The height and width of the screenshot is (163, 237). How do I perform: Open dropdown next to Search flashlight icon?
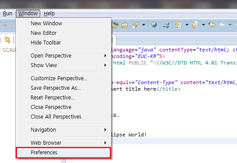[143, 25]
